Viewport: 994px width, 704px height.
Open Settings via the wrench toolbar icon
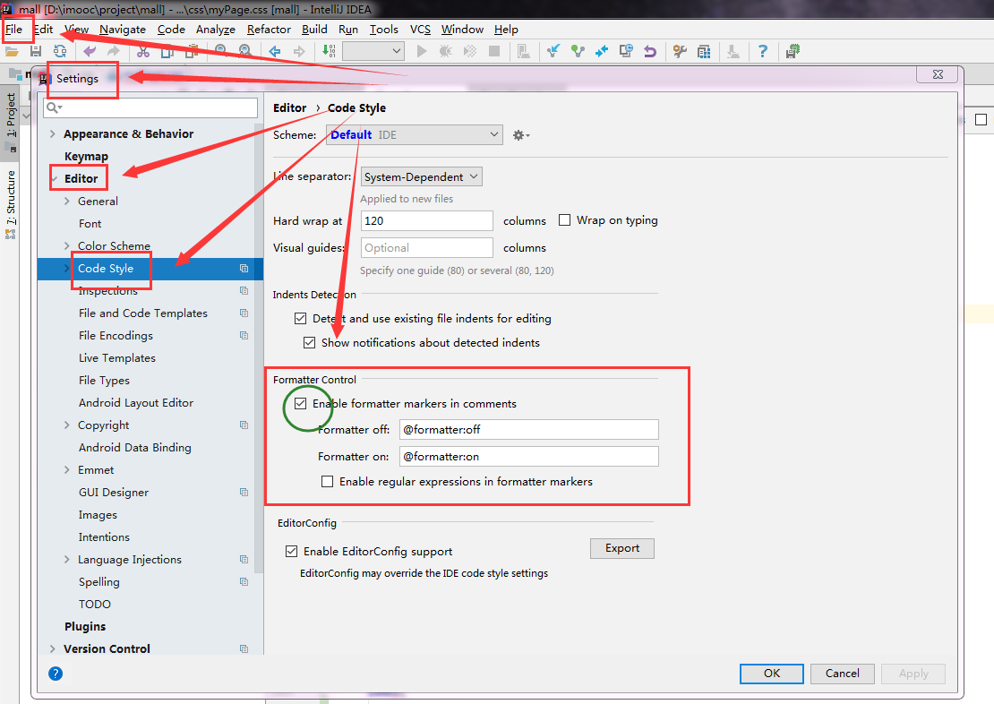pos(680,51)
